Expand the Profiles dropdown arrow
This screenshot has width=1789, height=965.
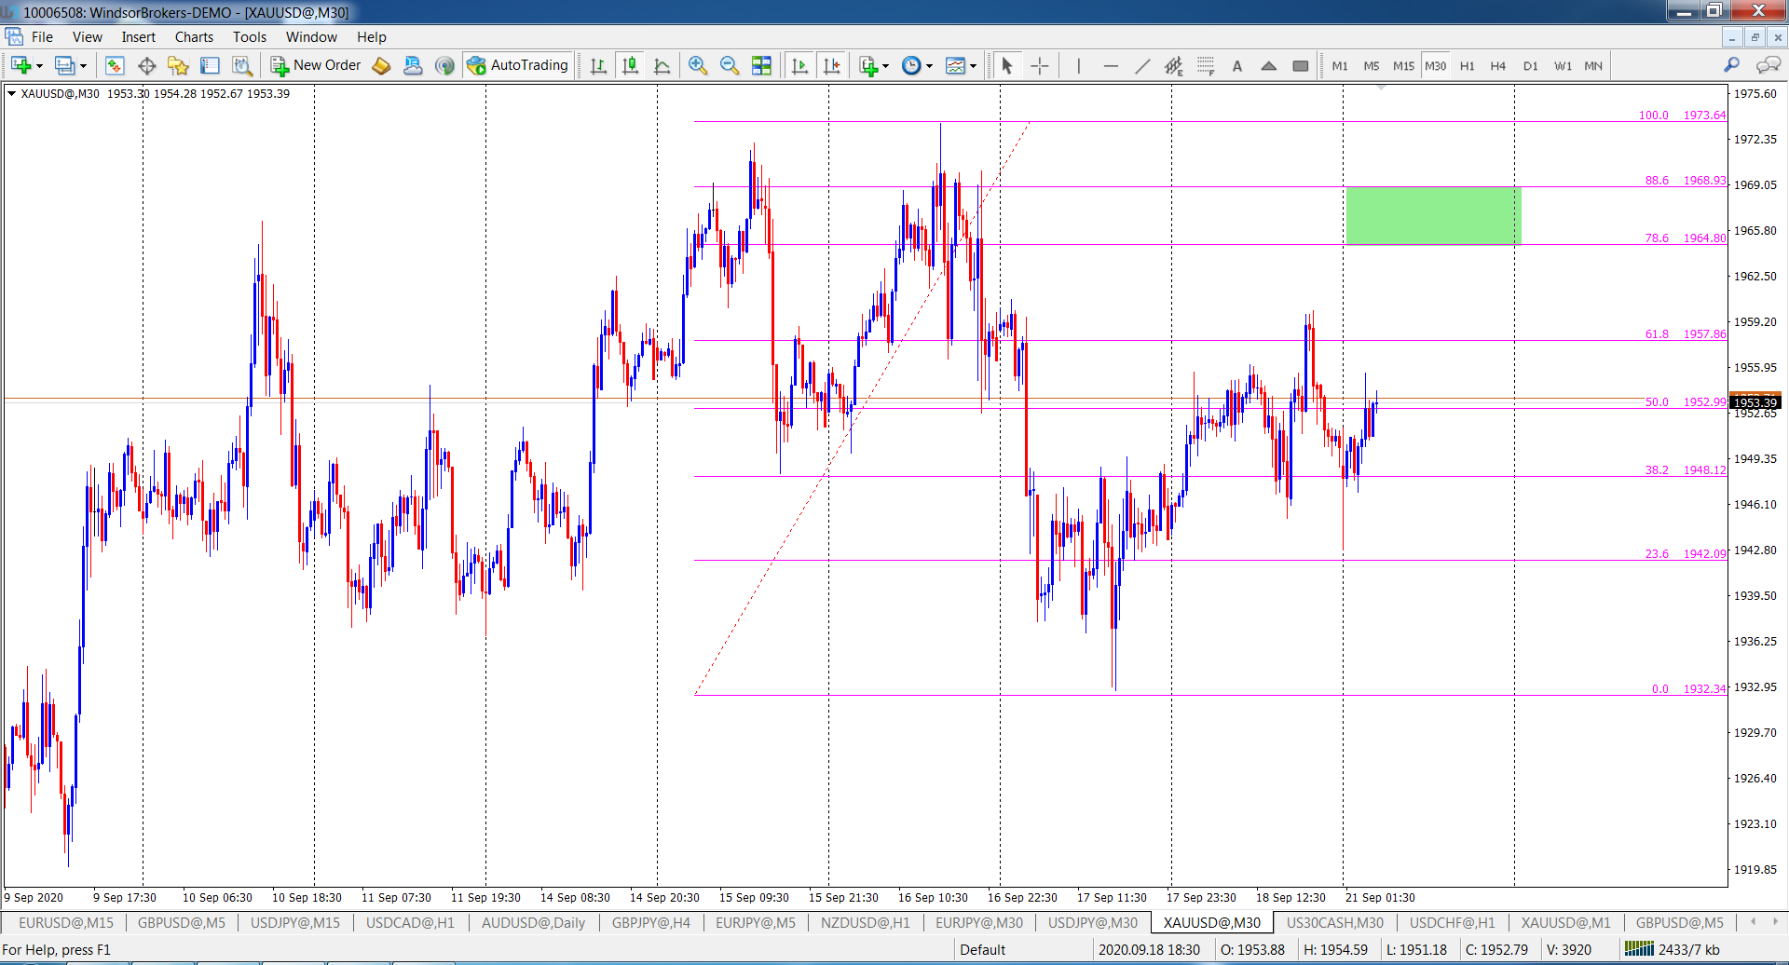83,66
